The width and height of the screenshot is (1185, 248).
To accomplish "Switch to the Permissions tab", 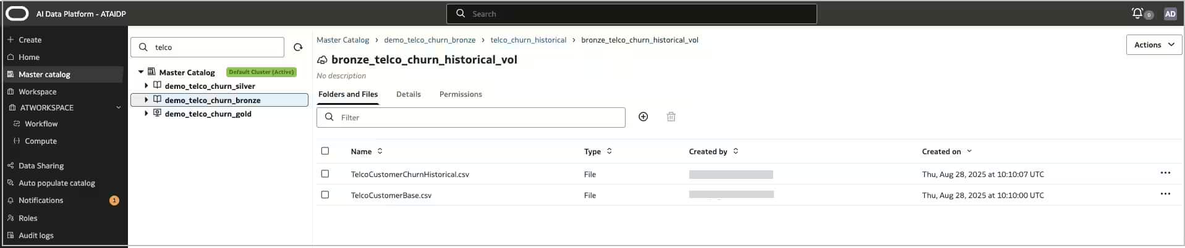I will [x=461, y=94].
